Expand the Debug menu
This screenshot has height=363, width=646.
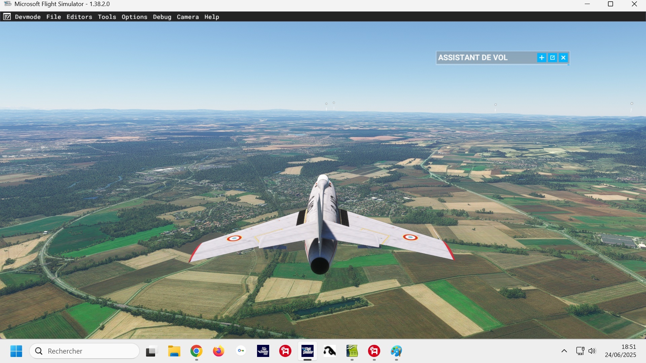(x=162, y=17)
